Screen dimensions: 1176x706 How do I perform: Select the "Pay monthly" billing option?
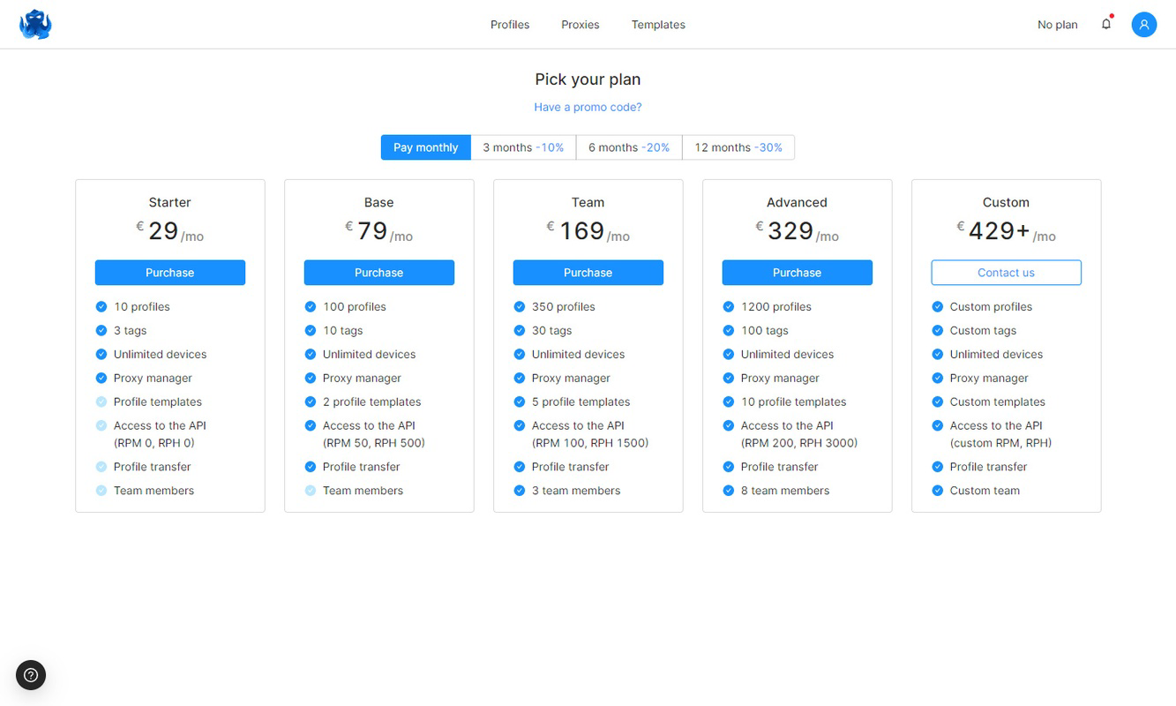(425, 146)
